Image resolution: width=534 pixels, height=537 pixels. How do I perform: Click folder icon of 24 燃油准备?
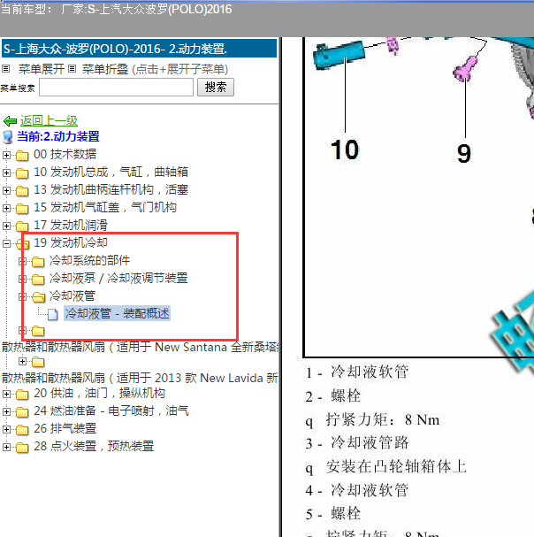[x=22, y=412]
